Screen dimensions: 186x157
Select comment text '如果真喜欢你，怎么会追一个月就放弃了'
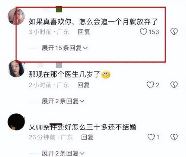point(93,22)
